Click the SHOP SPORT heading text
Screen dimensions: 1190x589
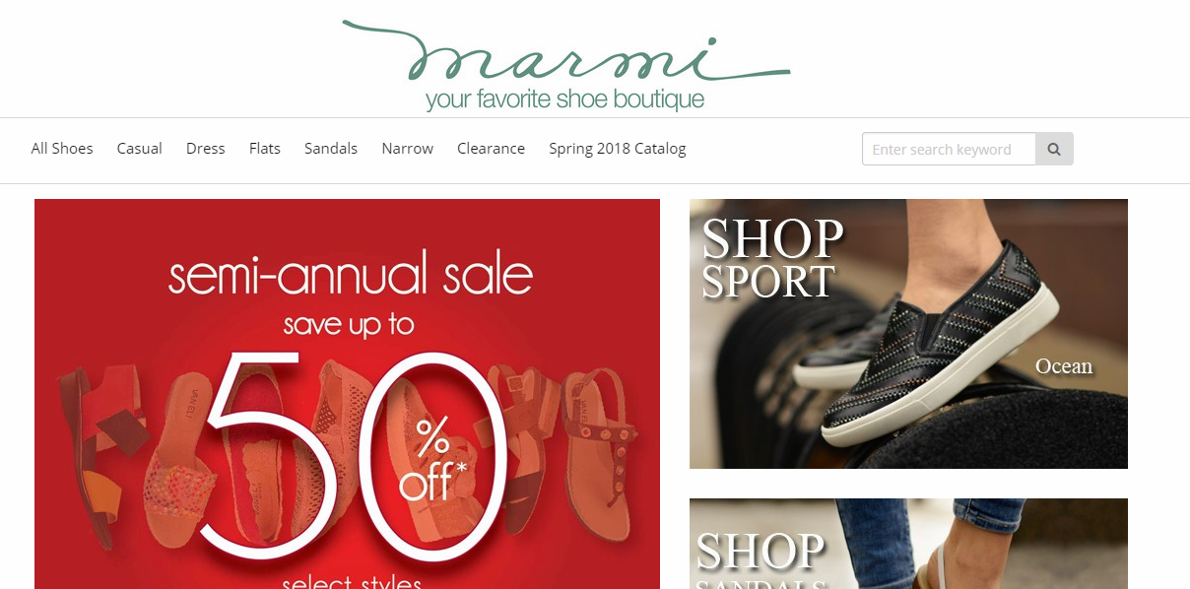coord(771,258)
